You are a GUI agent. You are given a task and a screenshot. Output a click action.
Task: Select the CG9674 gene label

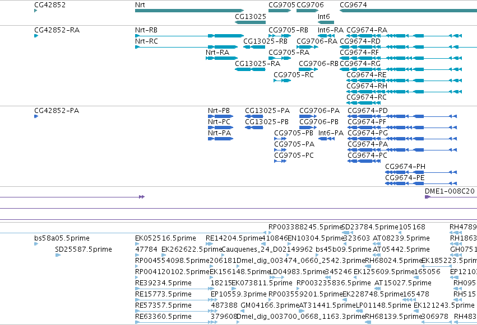[353, 5]
